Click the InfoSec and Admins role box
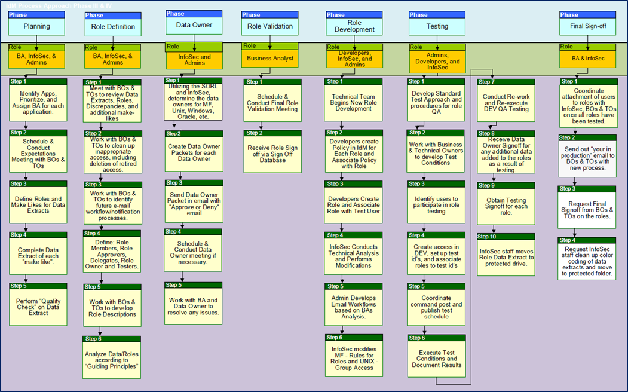628x392 pixels. (194, 57)
